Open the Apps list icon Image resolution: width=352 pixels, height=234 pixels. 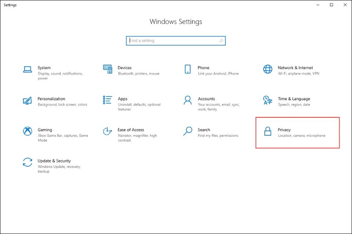[107, 100]
